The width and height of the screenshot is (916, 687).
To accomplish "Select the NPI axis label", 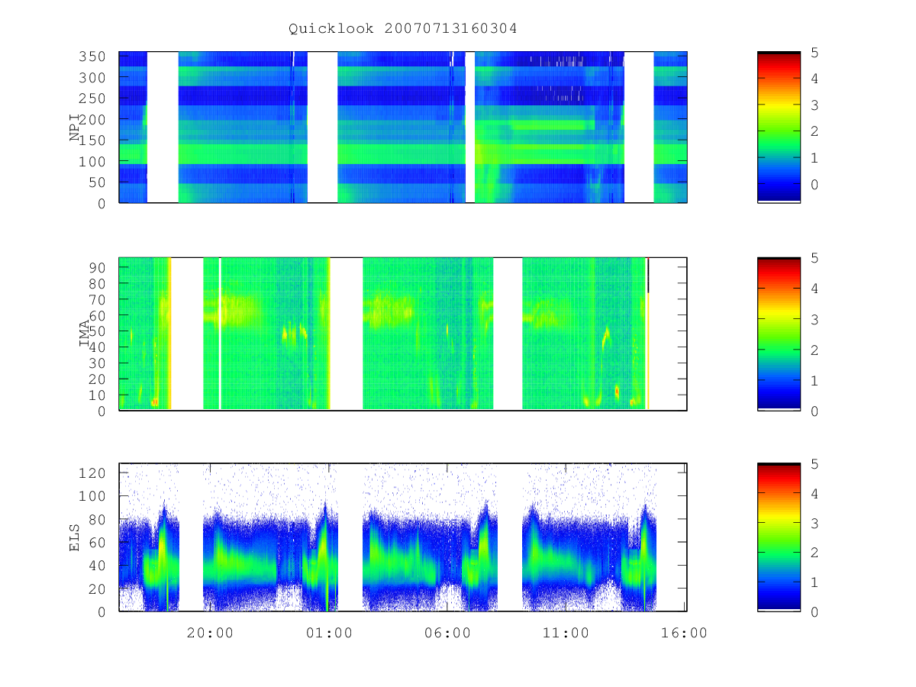I will (x=76, y=127).
